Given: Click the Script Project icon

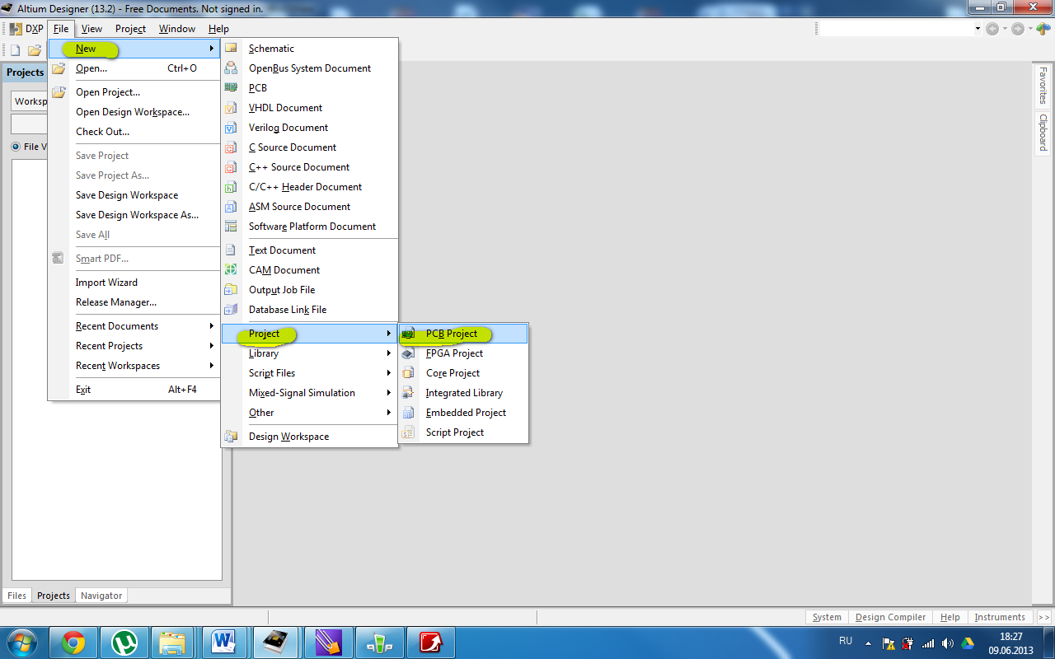Looking at the screenshot, I should (408, 432).
